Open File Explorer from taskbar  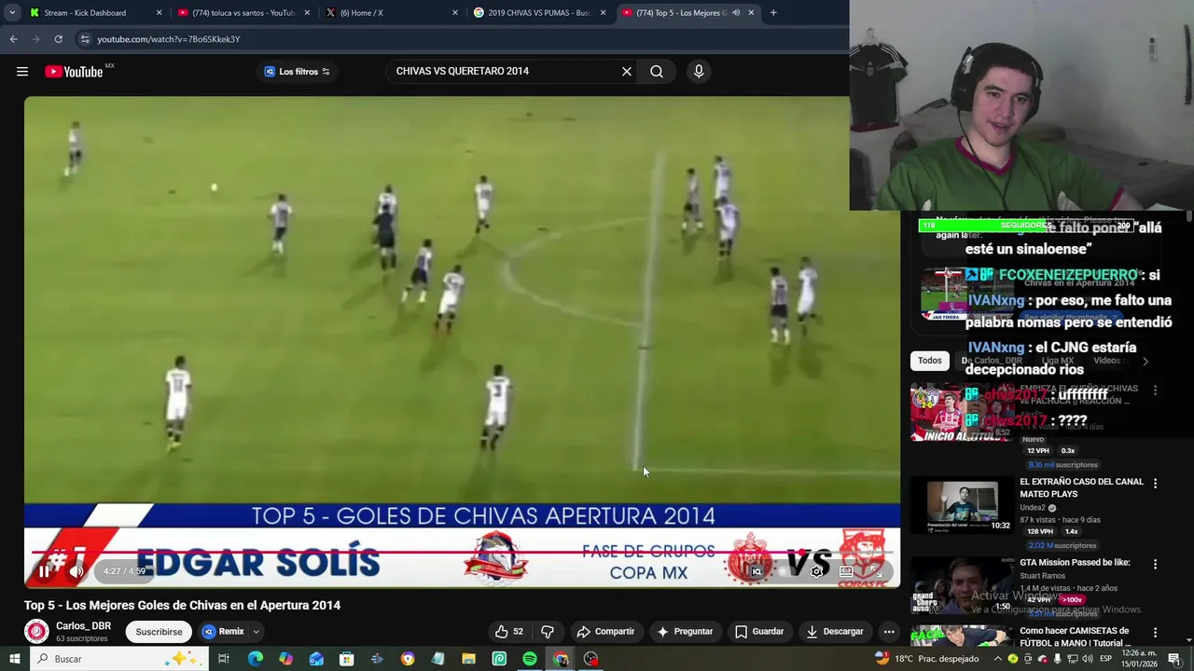click(x=468, y=659)
